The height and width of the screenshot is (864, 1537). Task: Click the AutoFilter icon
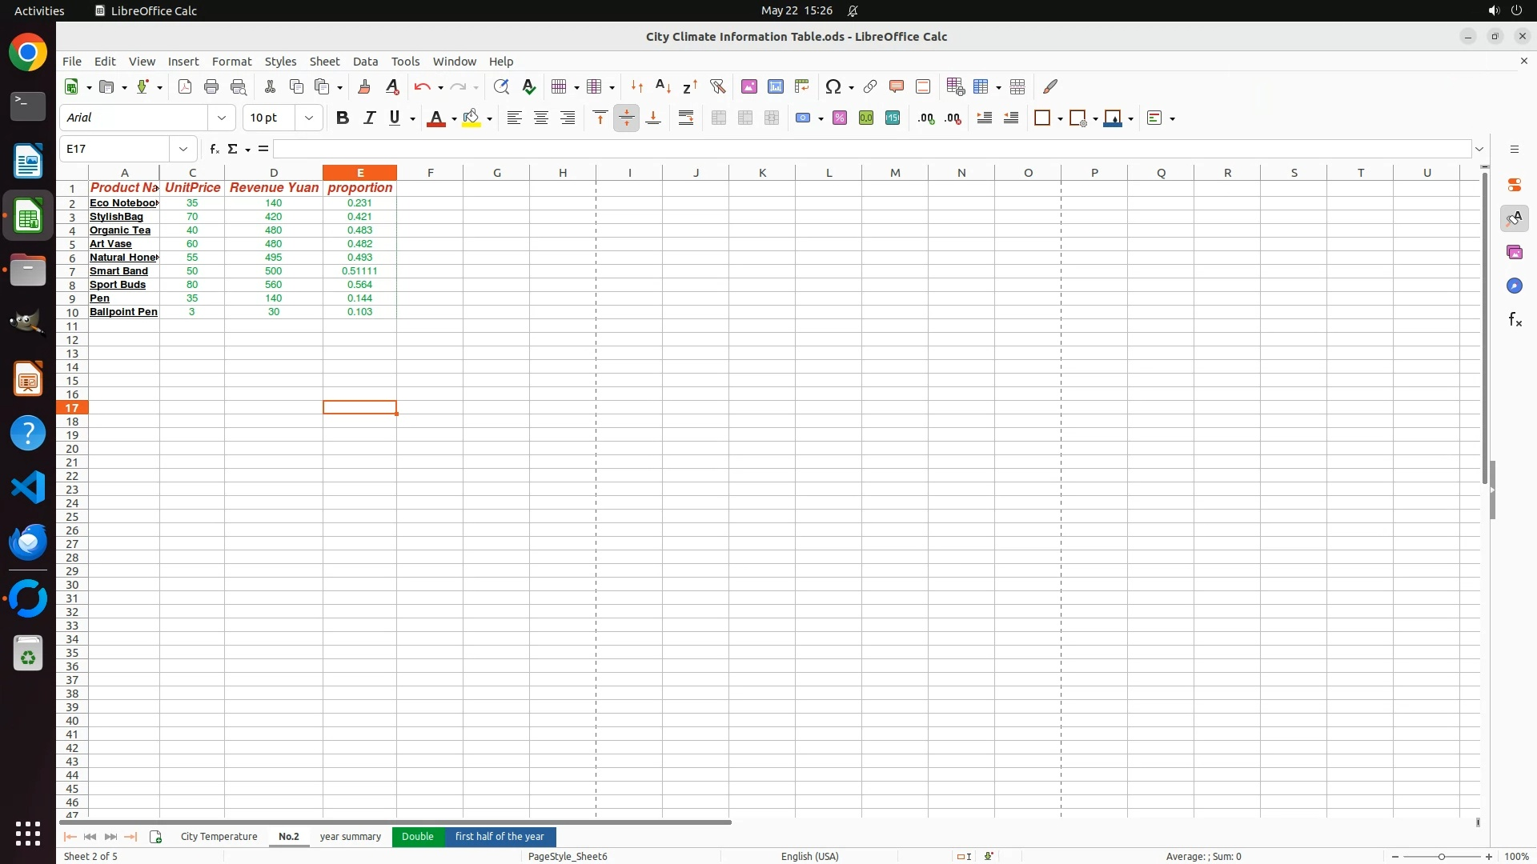[717, 86]
